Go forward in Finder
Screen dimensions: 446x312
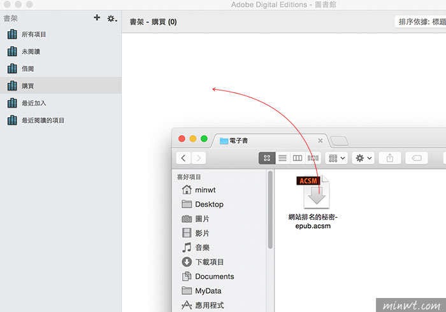coord(199,158)
